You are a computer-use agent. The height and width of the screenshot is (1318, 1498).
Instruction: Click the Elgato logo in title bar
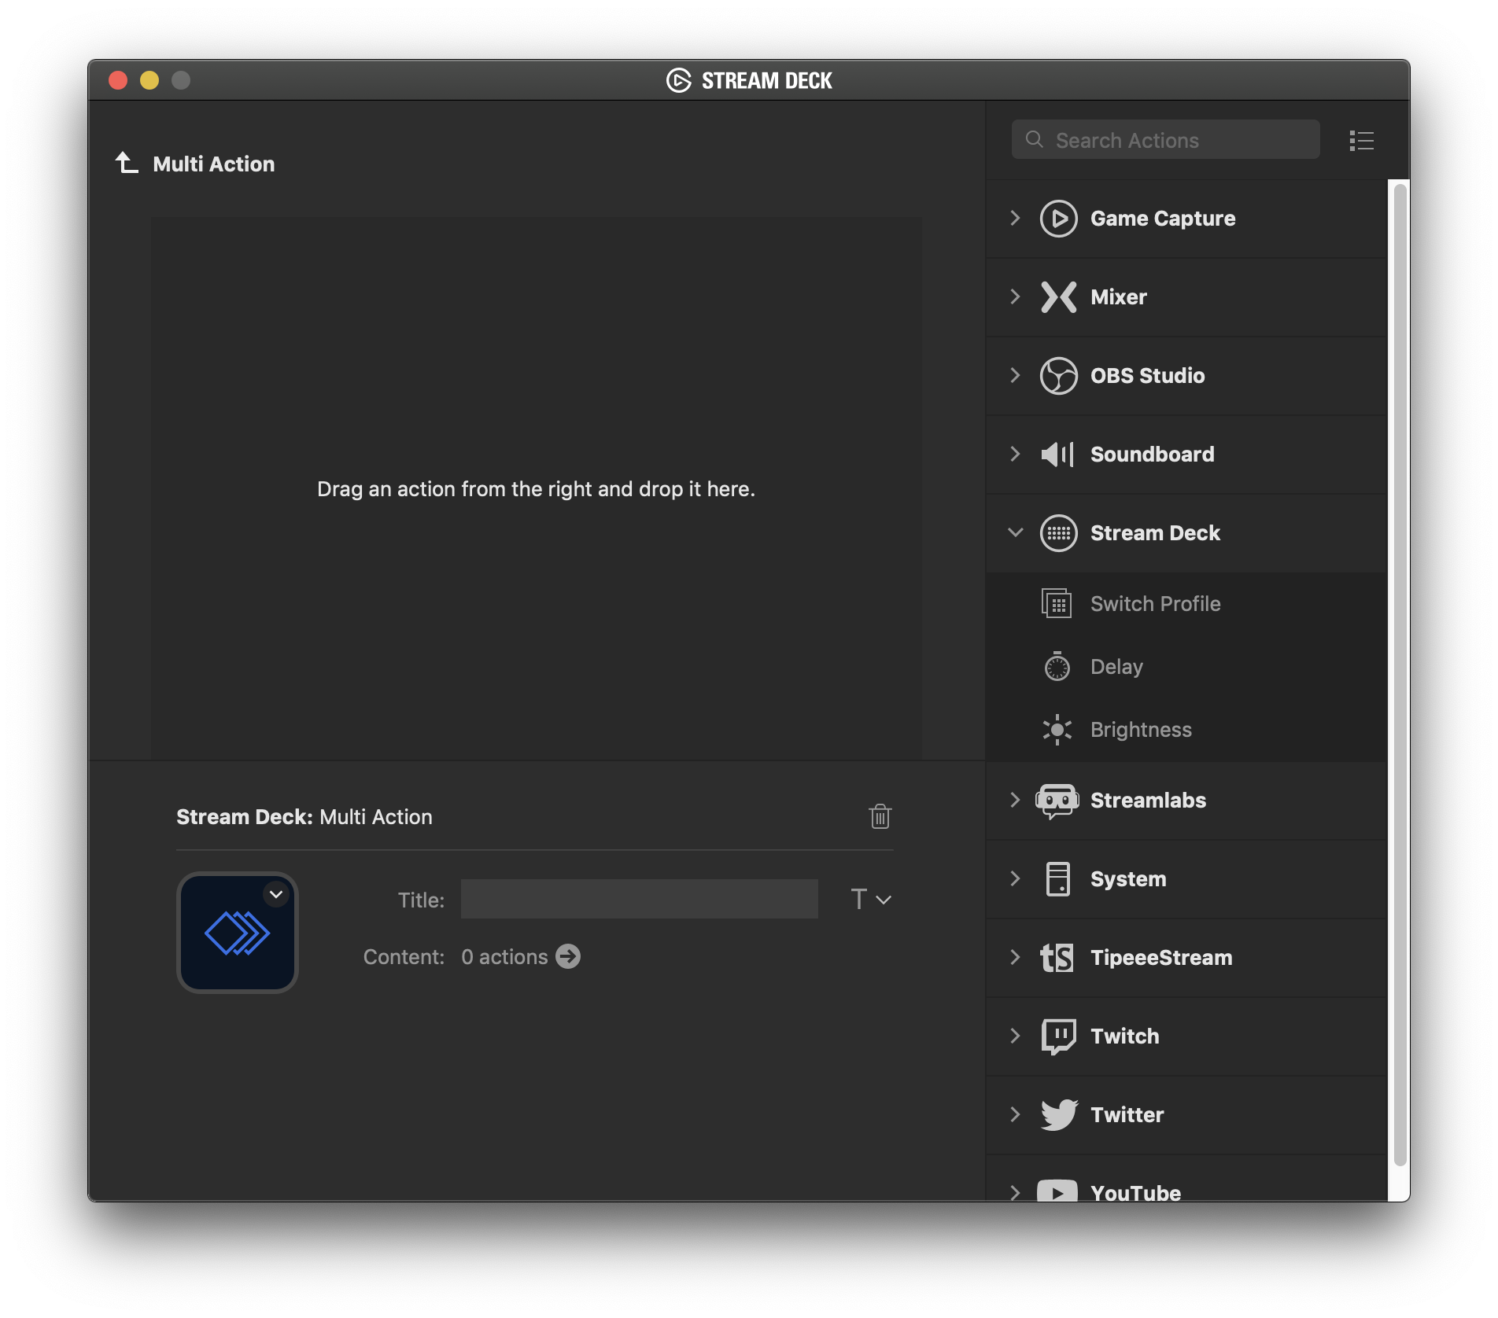pos(678,80)
